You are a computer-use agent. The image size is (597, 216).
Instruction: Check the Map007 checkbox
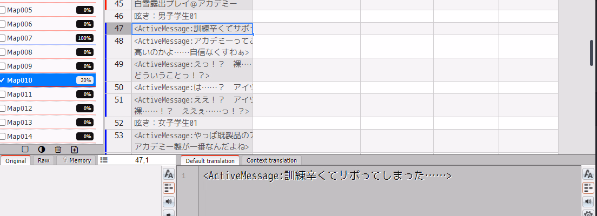coord(3,38)
